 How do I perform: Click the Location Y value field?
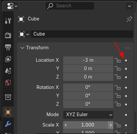tap(88, 69)
